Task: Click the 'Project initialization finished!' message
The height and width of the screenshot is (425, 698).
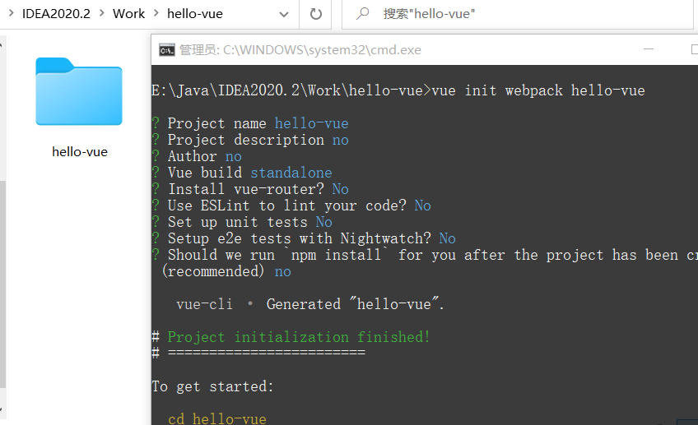Action: coord(298,337)
